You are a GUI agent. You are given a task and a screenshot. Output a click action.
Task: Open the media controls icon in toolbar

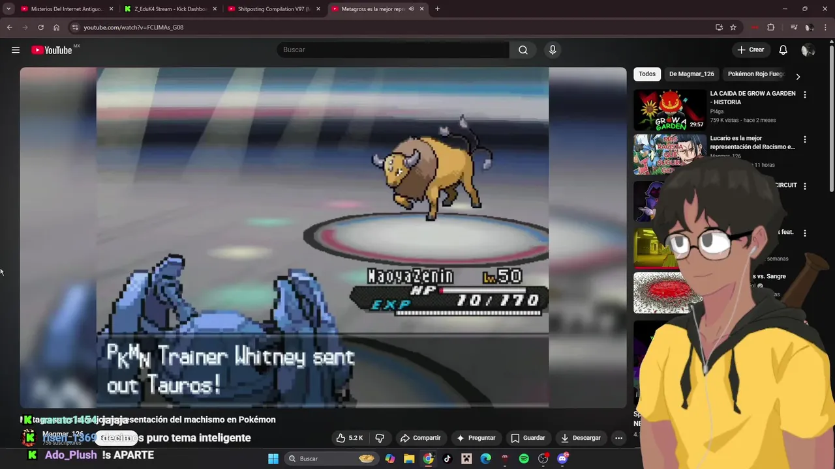tap(794, 27)
